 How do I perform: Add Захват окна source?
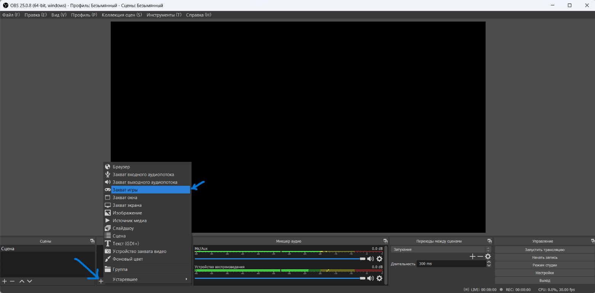[x=147, y=198]
